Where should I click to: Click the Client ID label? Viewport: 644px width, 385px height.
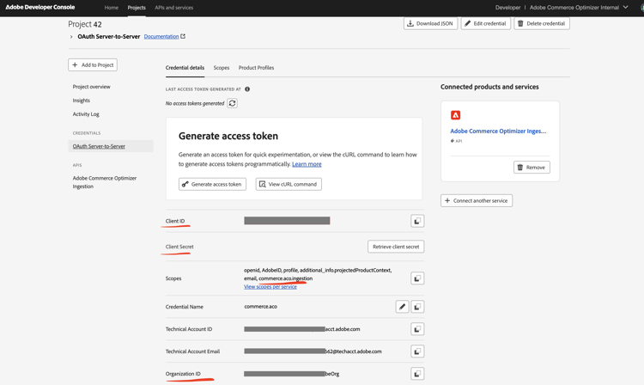click(x=175, y=221)
